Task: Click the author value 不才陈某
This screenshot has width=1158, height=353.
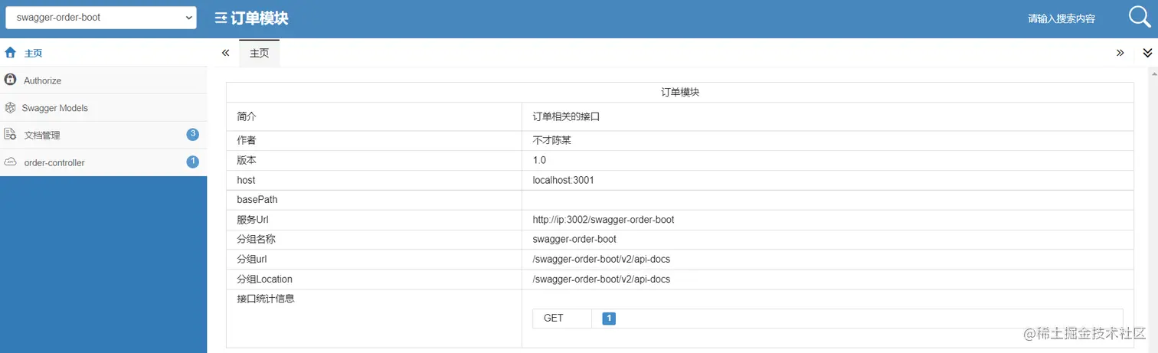Action: (552, 140)
